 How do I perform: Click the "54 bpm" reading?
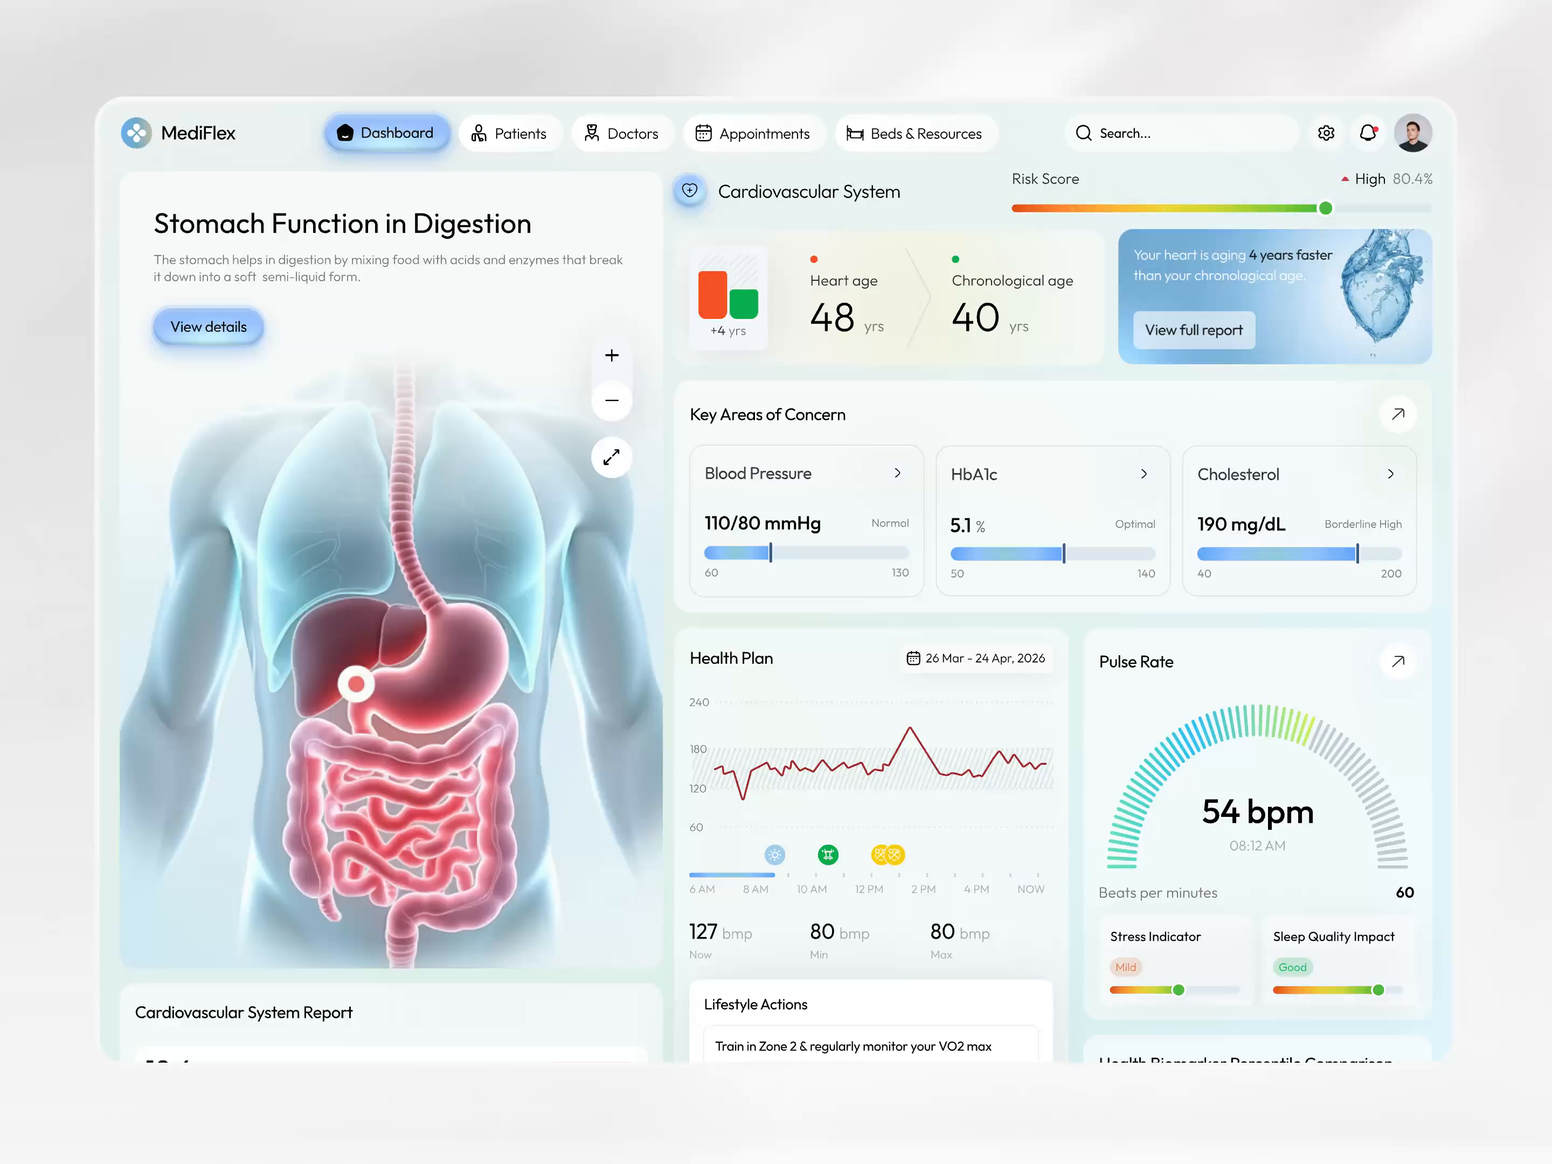[1257, 812]
